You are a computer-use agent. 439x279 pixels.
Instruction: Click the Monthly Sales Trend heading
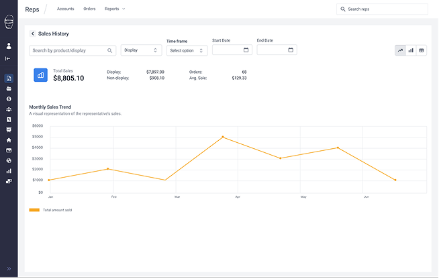click(x=50, y=107)
